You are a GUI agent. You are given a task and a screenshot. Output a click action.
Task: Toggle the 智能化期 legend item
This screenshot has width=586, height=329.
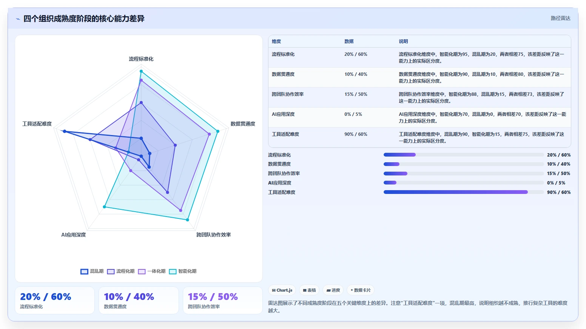click(x=183, y=271)
